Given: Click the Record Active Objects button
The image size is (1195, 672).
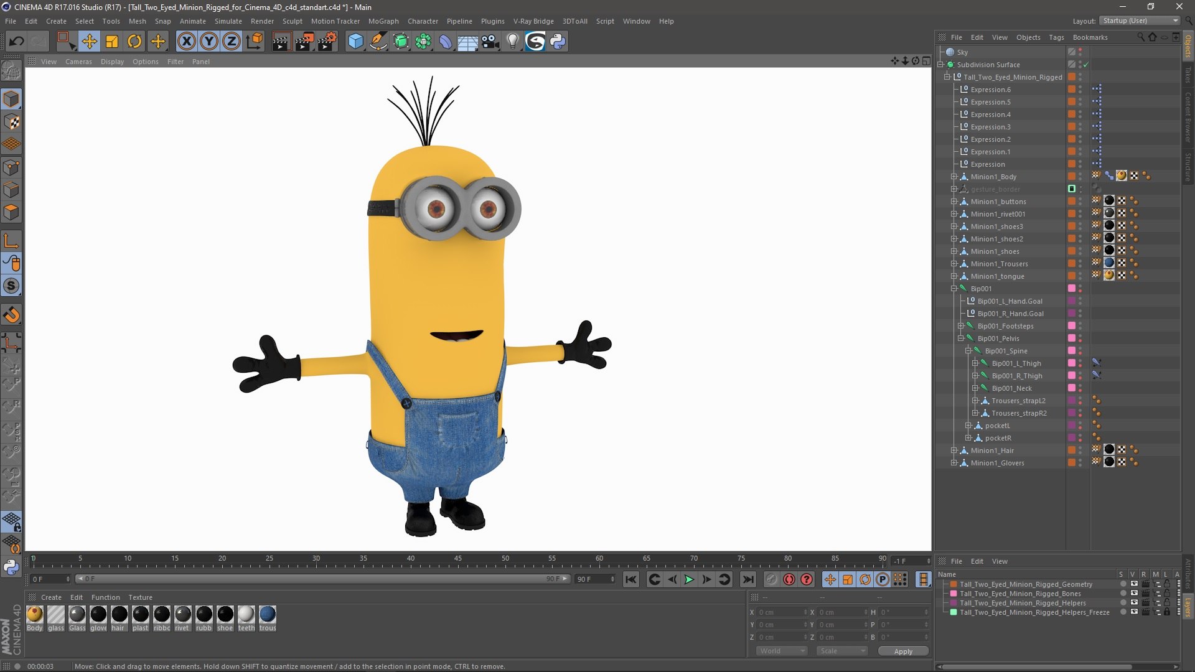Looking at the screenshot, I should [771, 579].
